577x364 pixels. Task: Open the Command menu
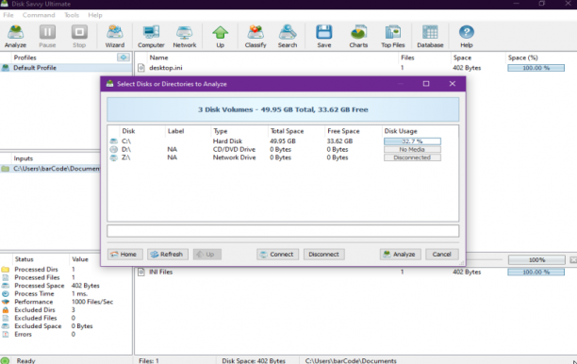click(x=39, y=15)
